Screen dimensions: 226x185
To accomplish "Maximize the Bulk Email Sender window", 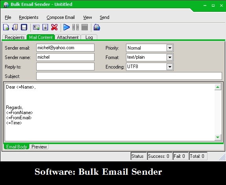I will [213, 6].
